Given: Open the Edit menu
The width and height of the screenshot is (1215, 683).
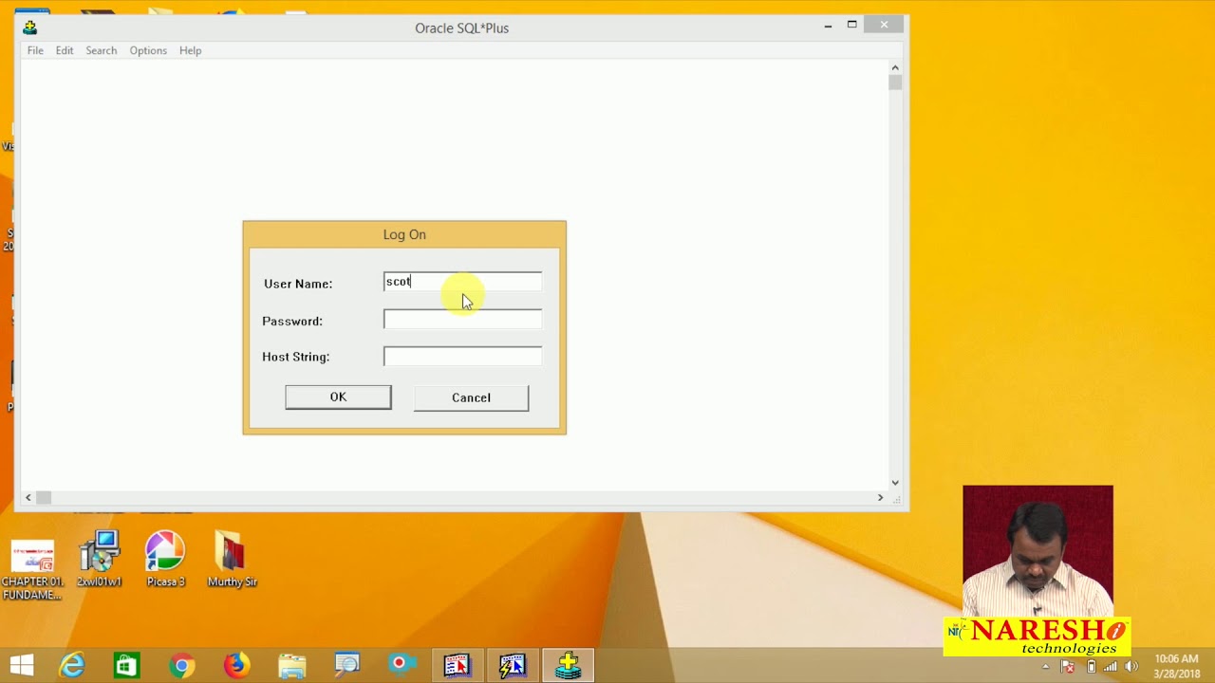Looking at the screenshot, I should pos(65,50).
